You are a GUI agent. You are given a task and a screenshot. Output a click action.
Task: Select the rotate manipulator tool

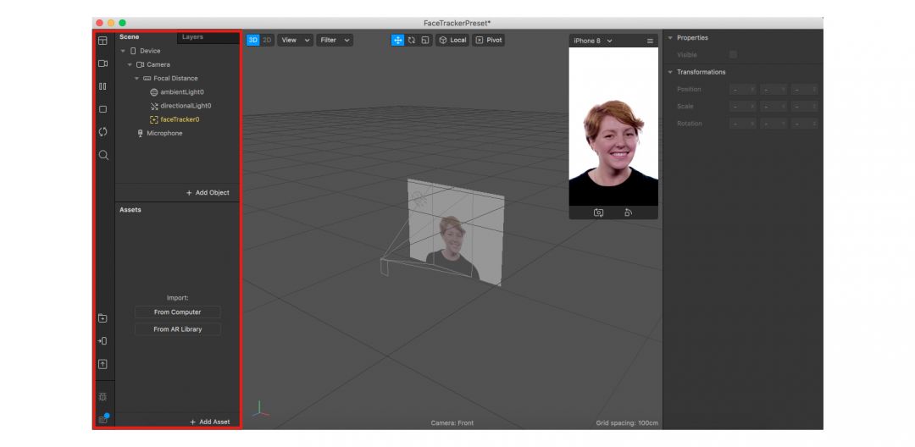click(x=412, y=40)
